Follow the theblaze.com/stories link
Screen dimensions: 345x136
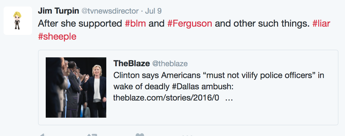pos(166,98)
